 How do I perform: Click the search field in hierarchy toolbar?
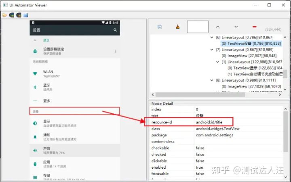pyautogui.click(x=198, y=27)
